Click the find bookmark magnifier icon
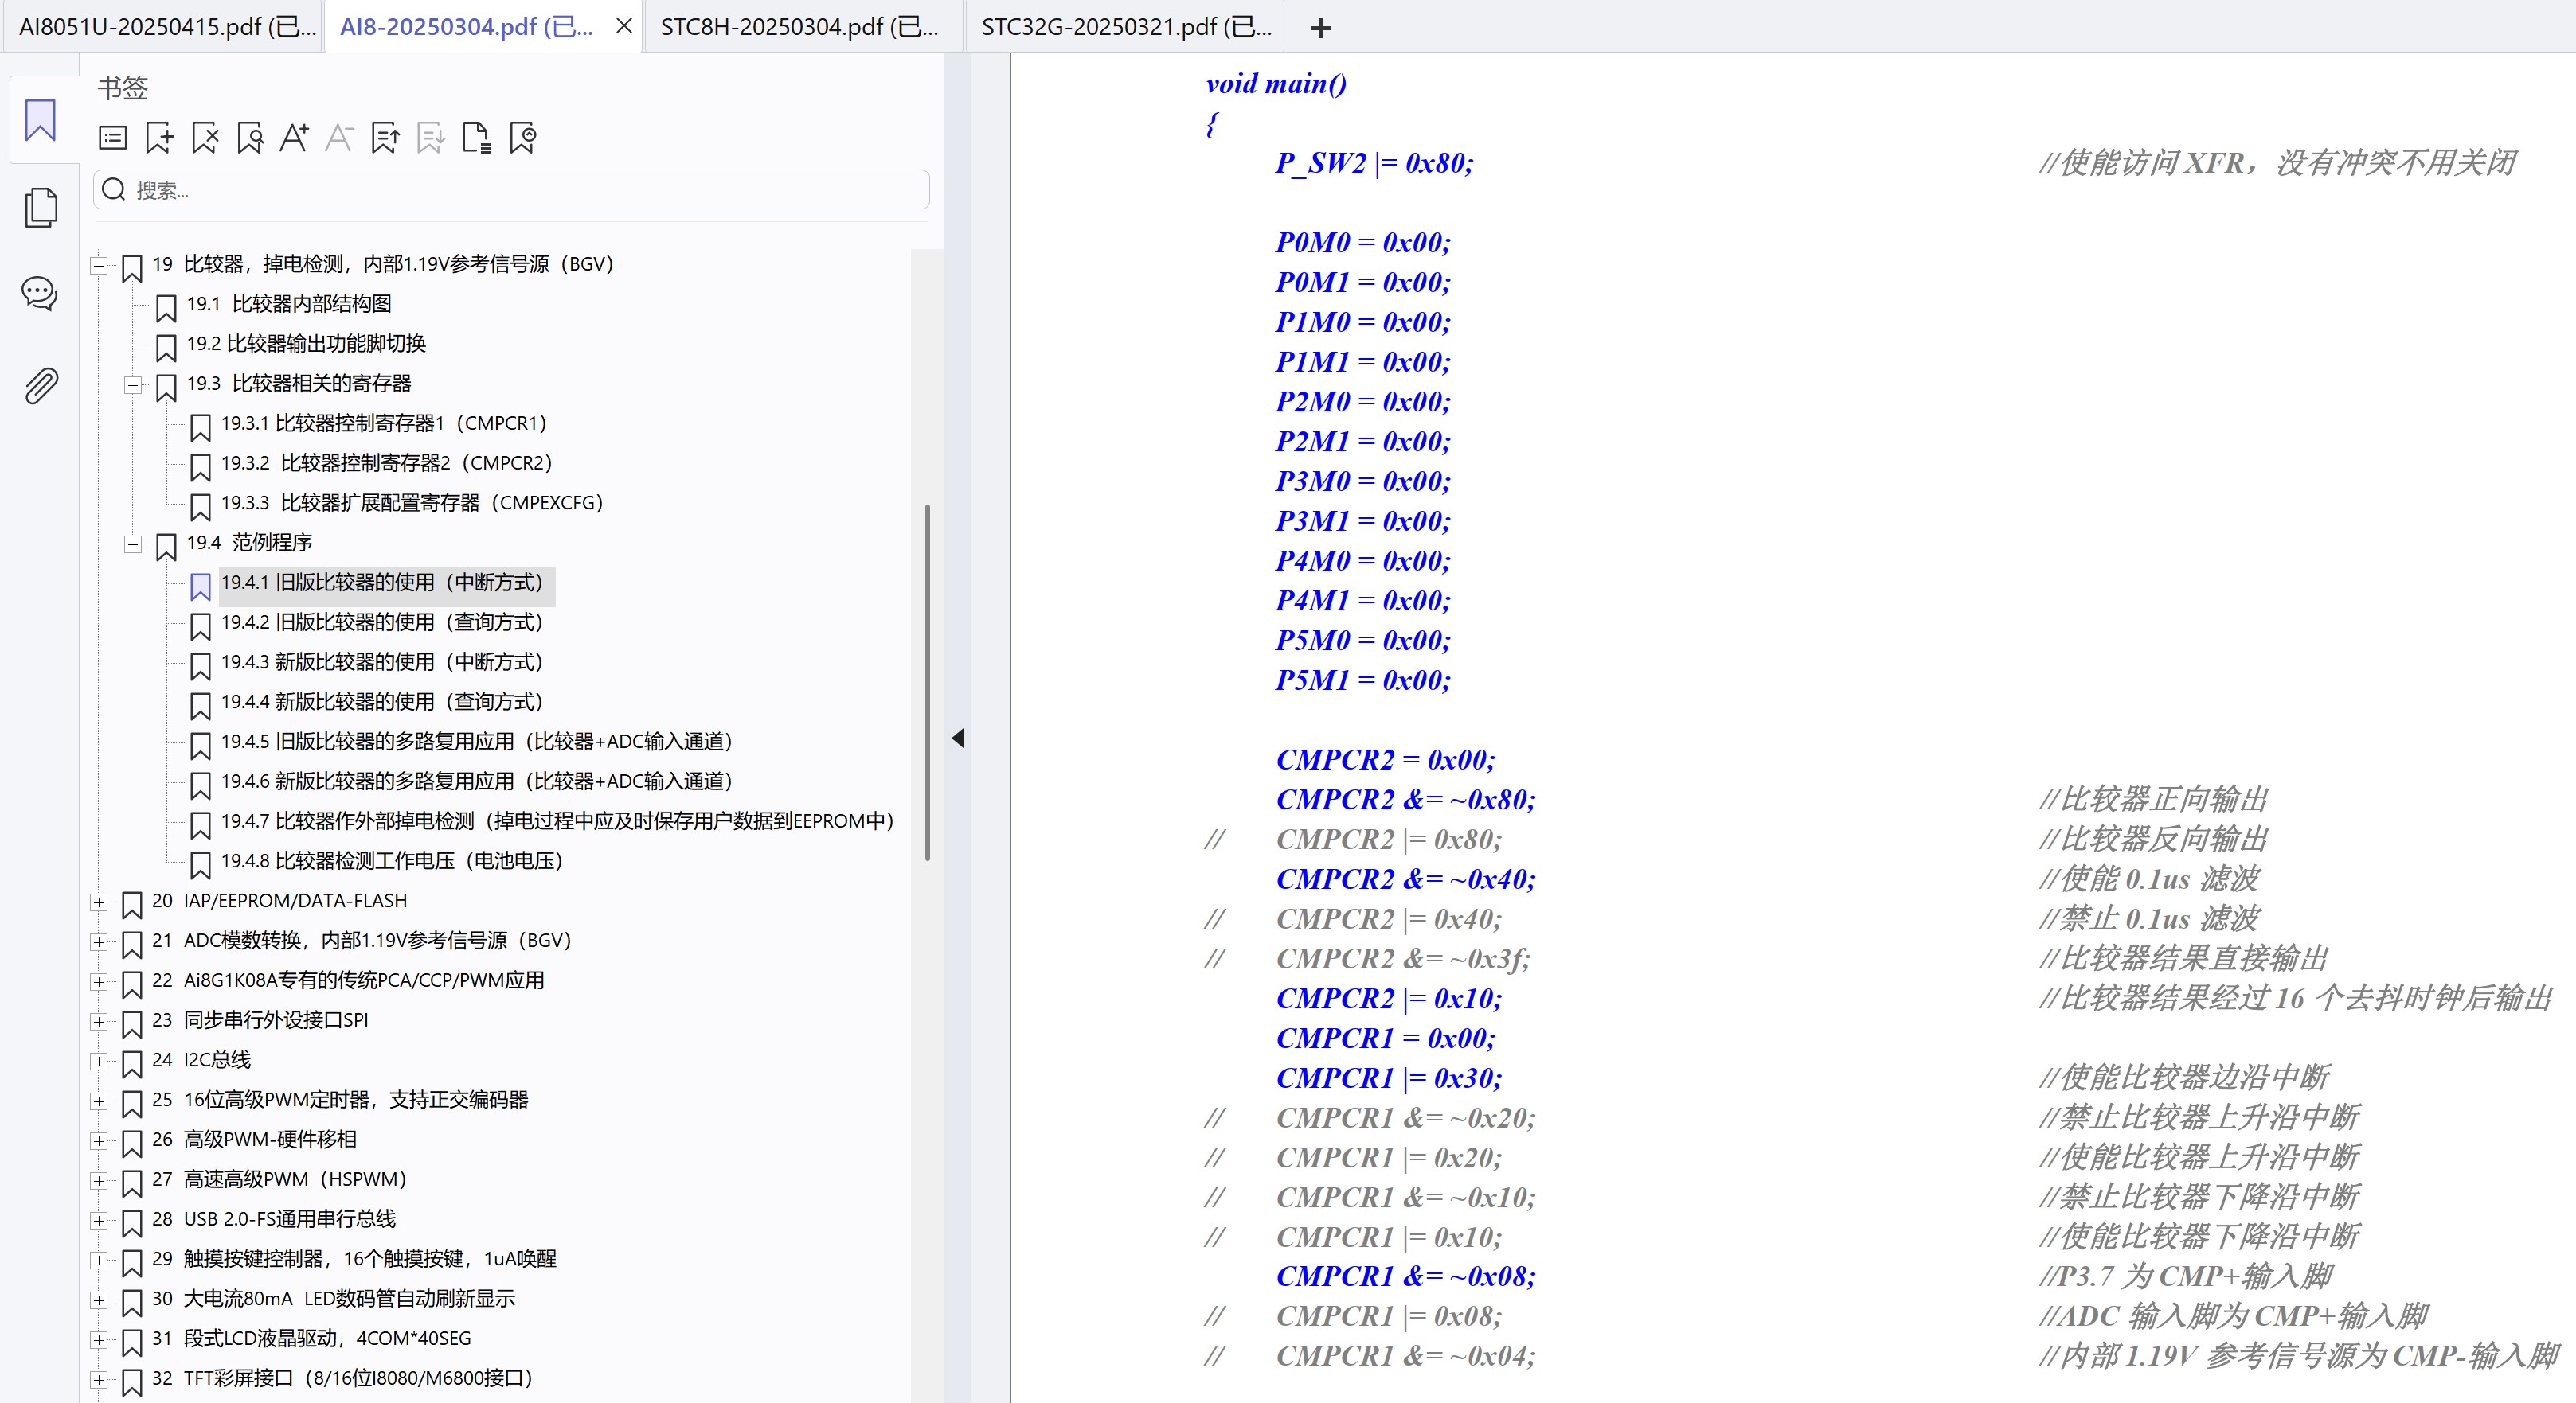The image size is (2576, 1403). tap(250, 138)
